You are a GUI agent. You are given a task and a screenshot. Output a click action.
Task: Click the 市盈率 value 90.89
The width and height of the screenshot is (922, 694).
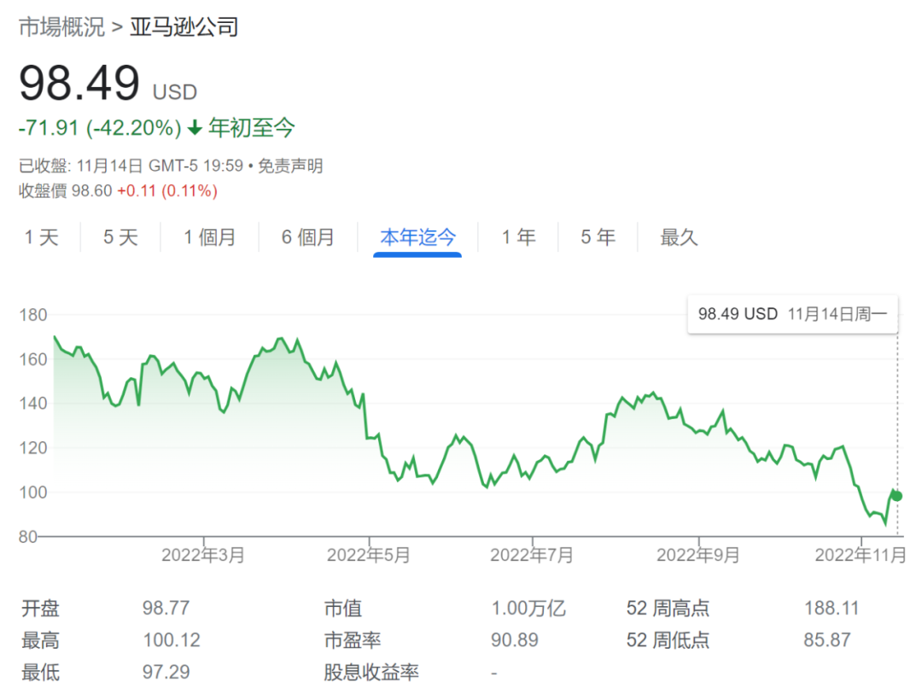coord(515,640)
